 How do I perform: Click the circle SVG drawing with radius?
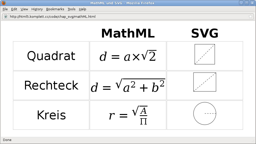[205, 113]
